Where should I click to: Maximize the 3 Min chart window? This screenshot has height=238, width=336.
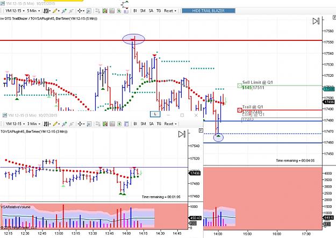click(x=182, y=116)
